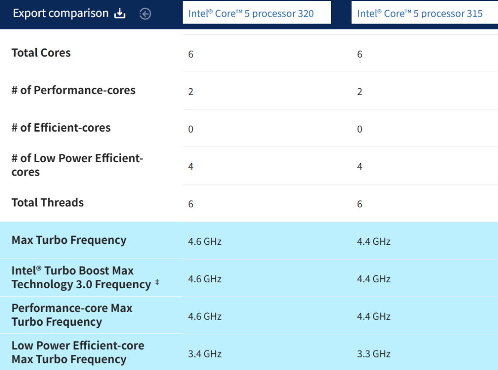Viewport: 498px width, 370px height.
Task: Click Performance-cores value 2 for processor 315
Action: coord(360,92)
